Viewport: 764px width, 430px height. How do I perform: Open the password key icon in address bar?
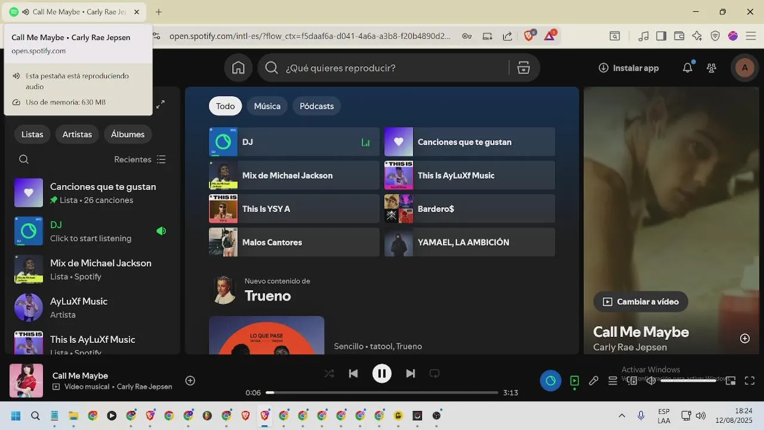pyautogui.click(x=467, y=36)
